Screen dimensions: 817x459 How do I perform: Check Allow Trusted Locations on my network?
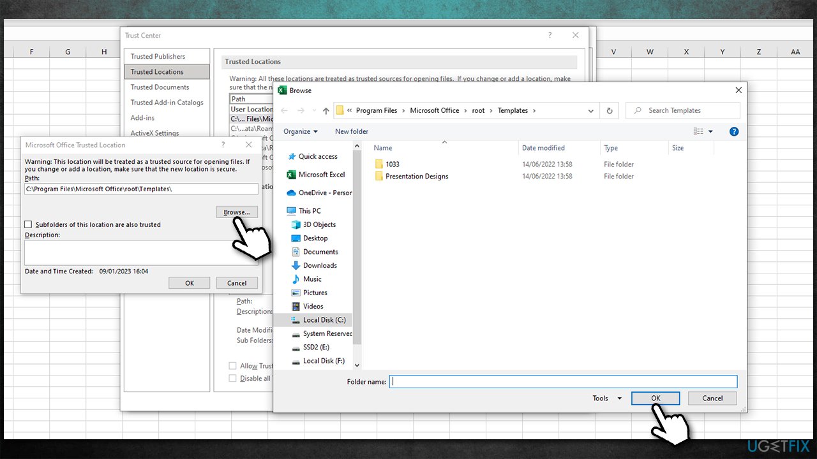(233, 365)
